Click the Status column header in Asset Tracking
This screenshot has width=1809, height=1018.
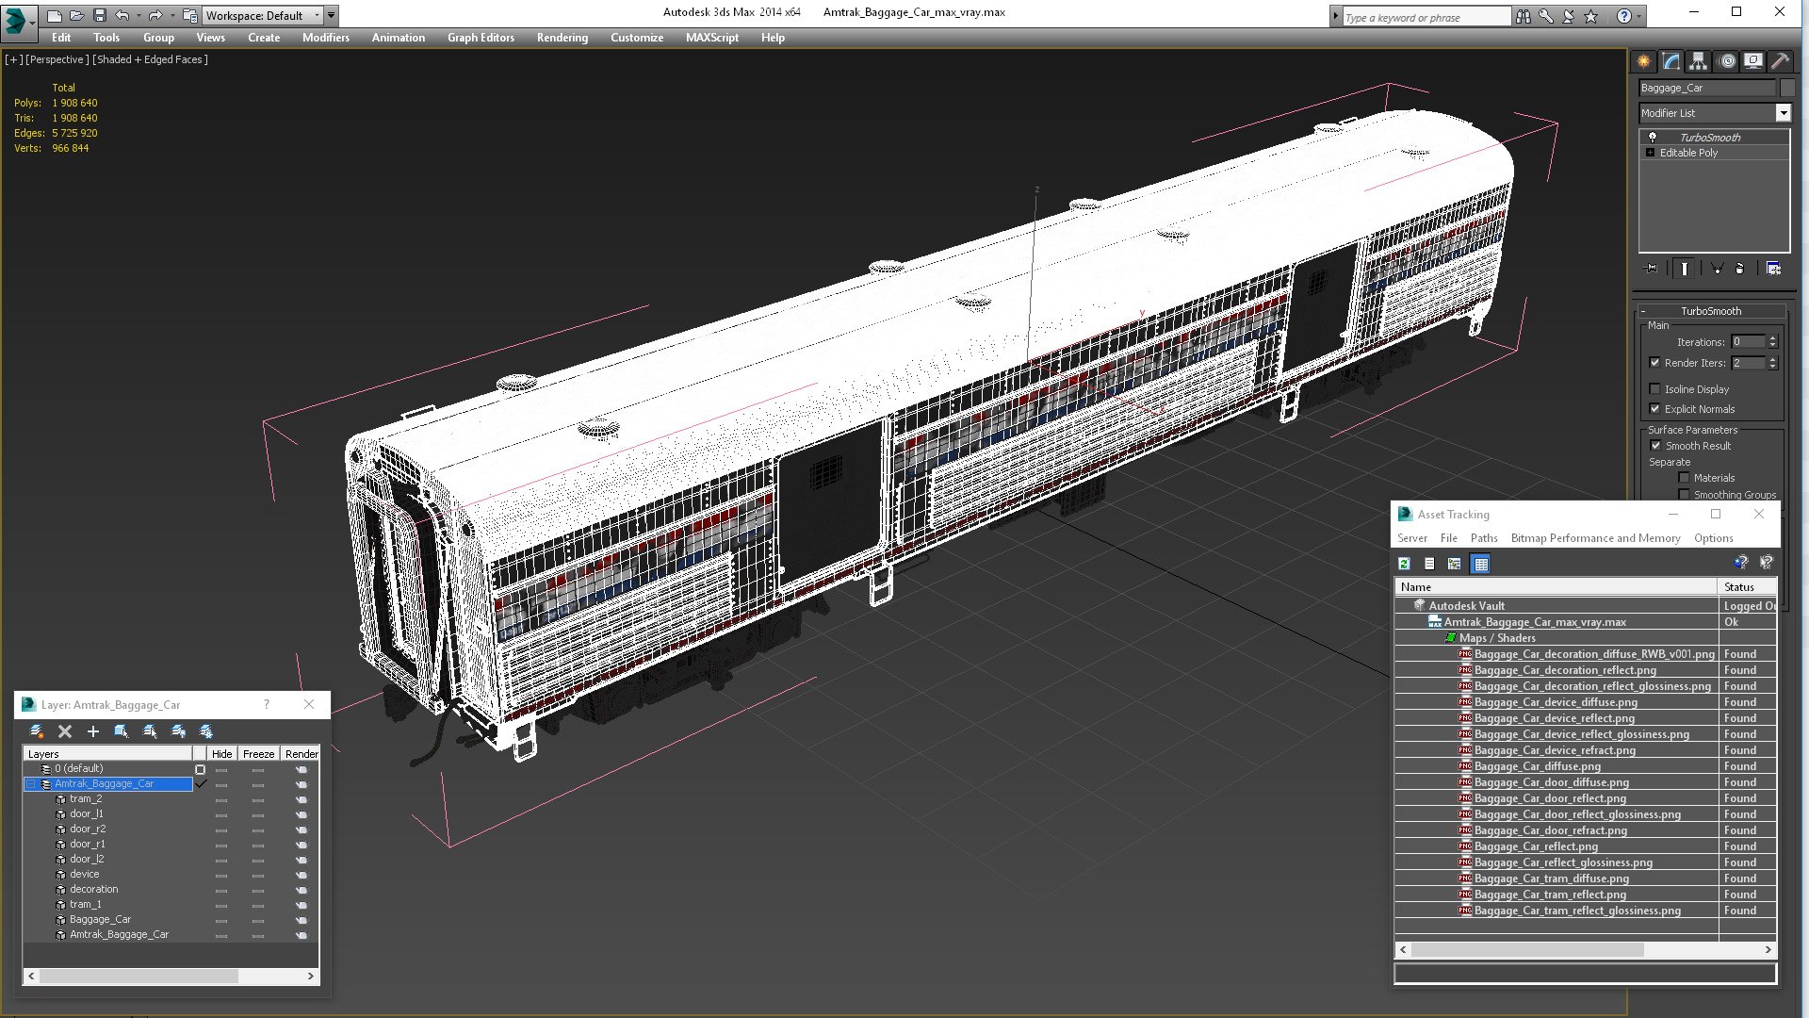(x=1747, y=587)
